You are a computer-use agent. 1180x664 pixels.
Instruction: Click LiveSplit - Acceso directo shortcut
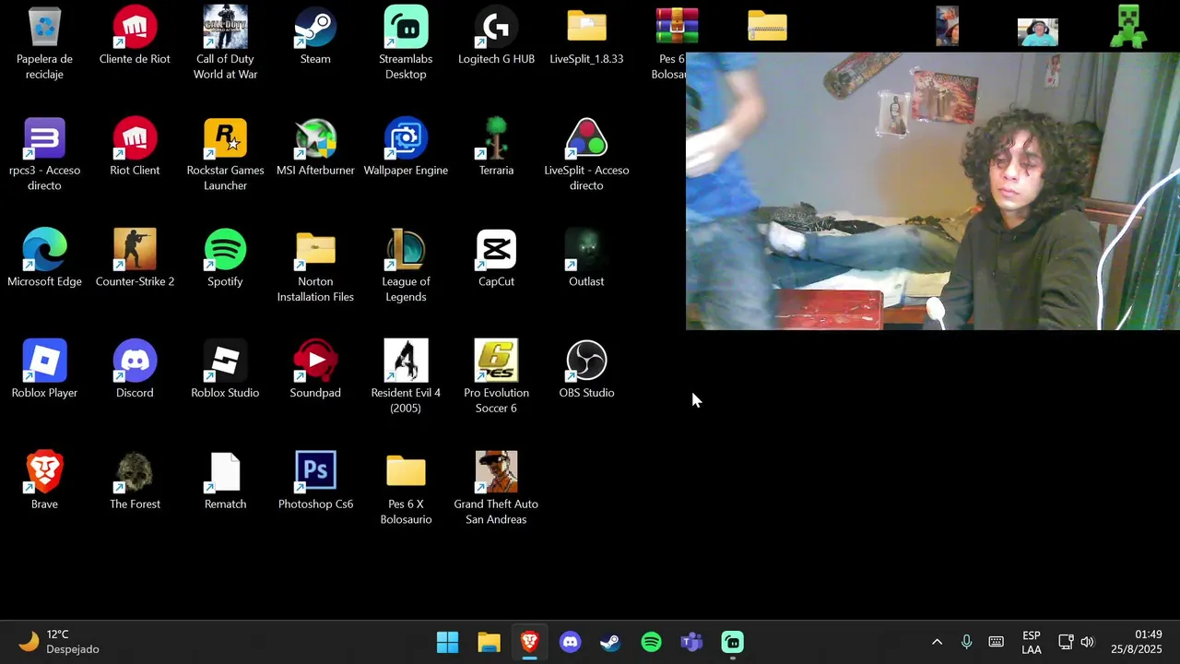(586, 155)
